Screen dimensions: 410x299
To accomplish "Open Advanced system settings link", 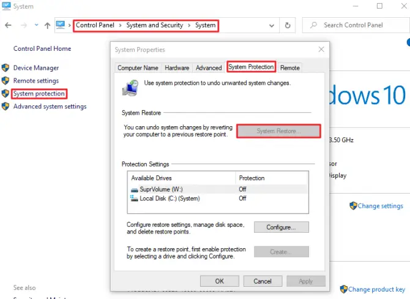I will click(x=50, y=106).
